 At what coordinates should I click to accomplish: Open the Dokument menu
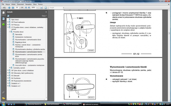[20, 4]
